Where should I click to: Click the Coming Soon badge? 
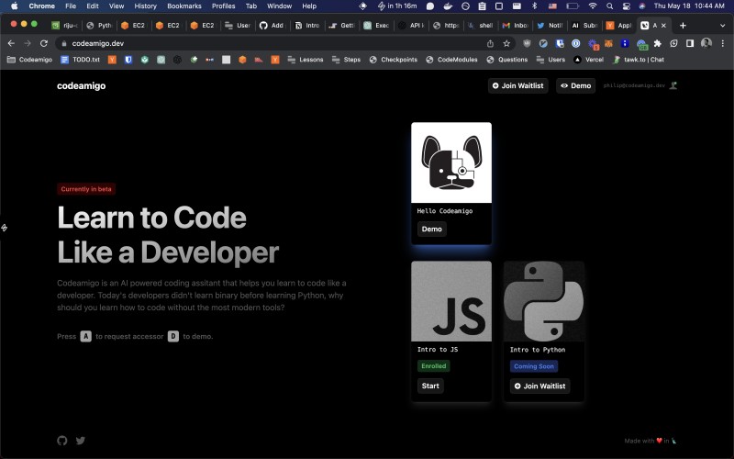[x=534, y=366]
